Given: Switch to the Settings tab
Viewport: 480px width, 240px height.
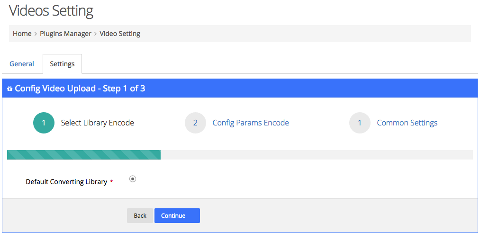Looking at the screenshot, I should (x=62, y=64).
